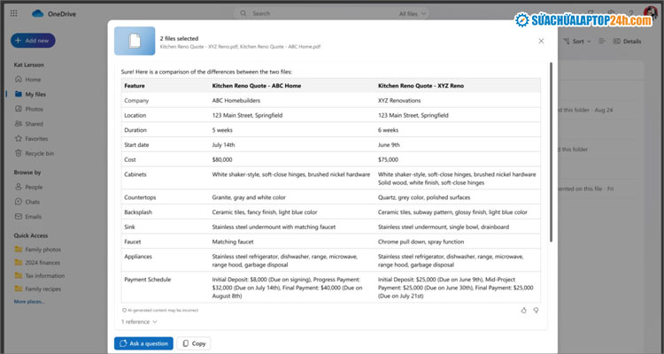Click the Countertops row label
The height and width of the screenshot is (354, 664).
[x=140, y=197]
